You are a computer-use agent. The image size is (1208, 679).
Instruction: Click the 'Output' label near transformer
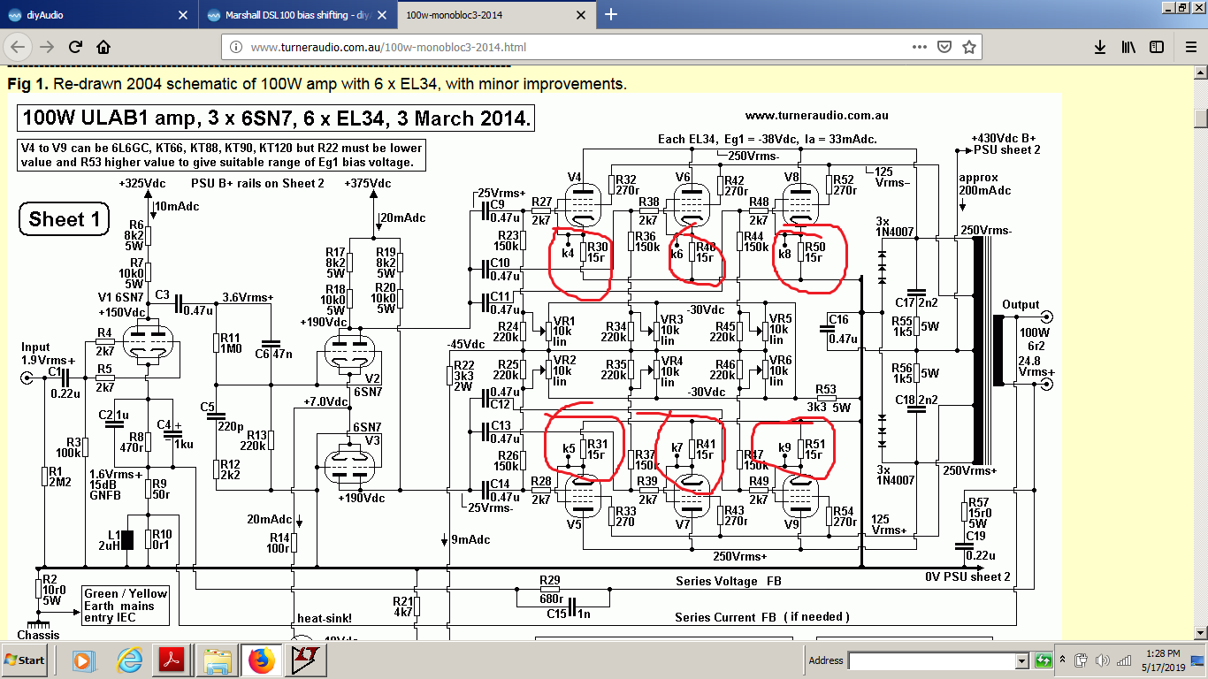pos(1021,305)
